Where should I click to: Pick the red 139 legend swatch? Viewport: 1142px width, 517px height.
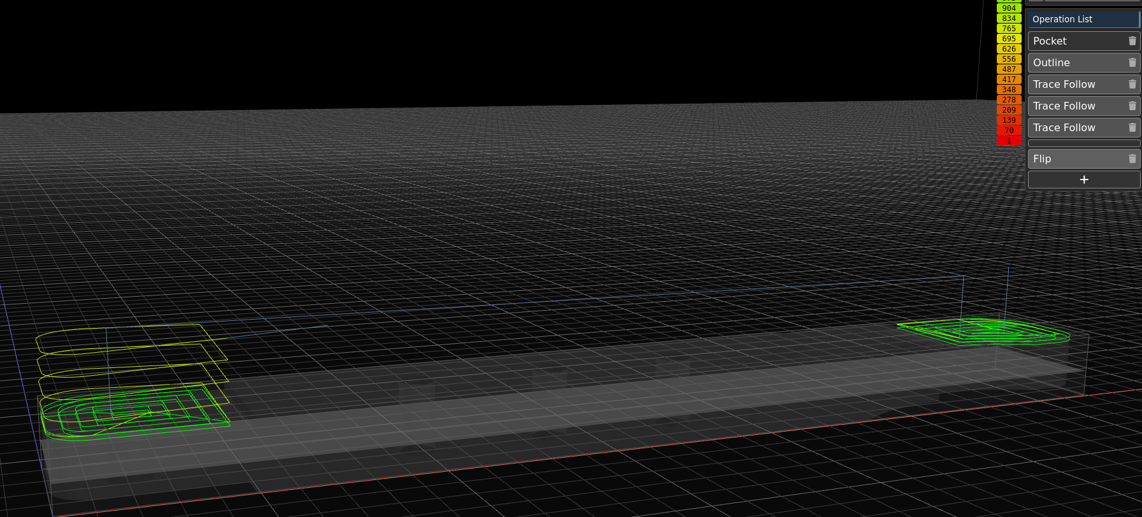pyautogui.click(x=1009, y=120)
